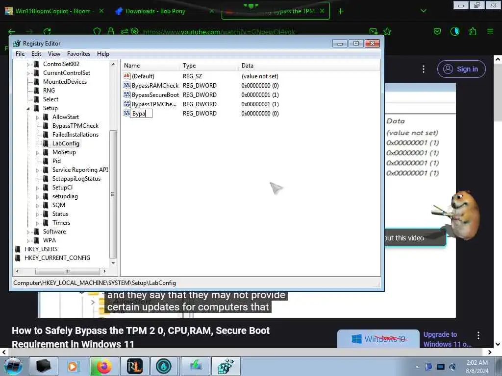Collapse the Setup key
This screenshot has height=376, width=502.
point(28,108)
